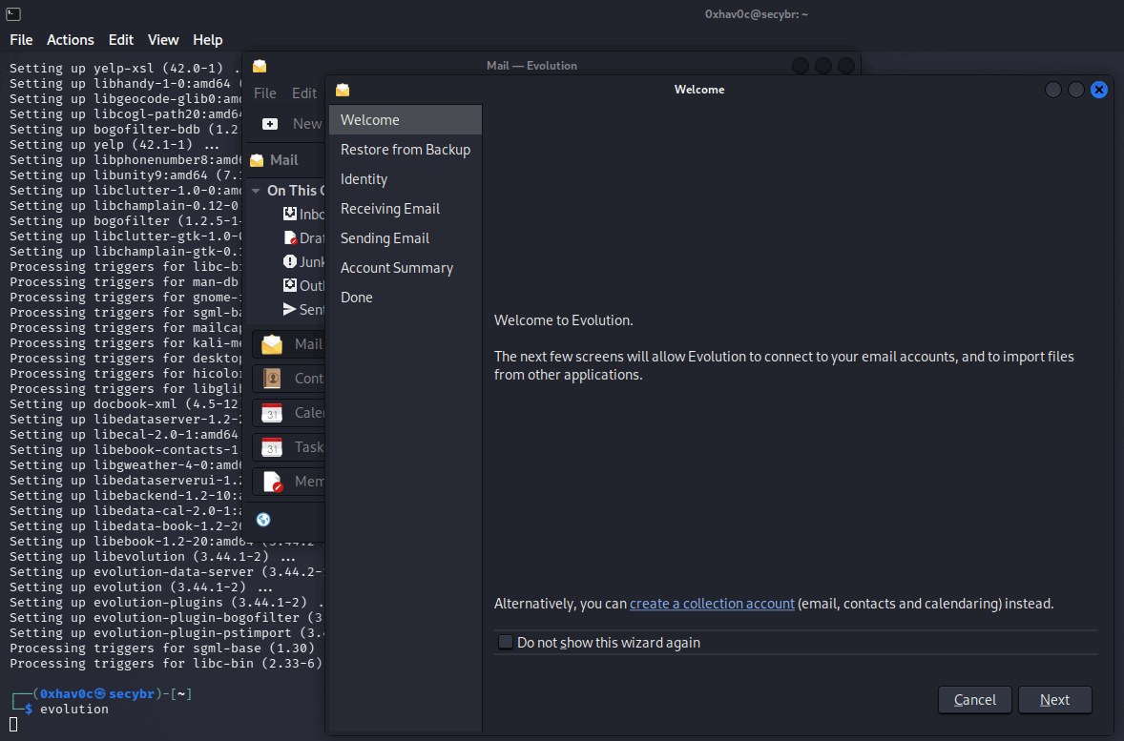The image size is (1124, 741).
Task: Select the Outbox folder icon
Action: [x=290, y=285]
